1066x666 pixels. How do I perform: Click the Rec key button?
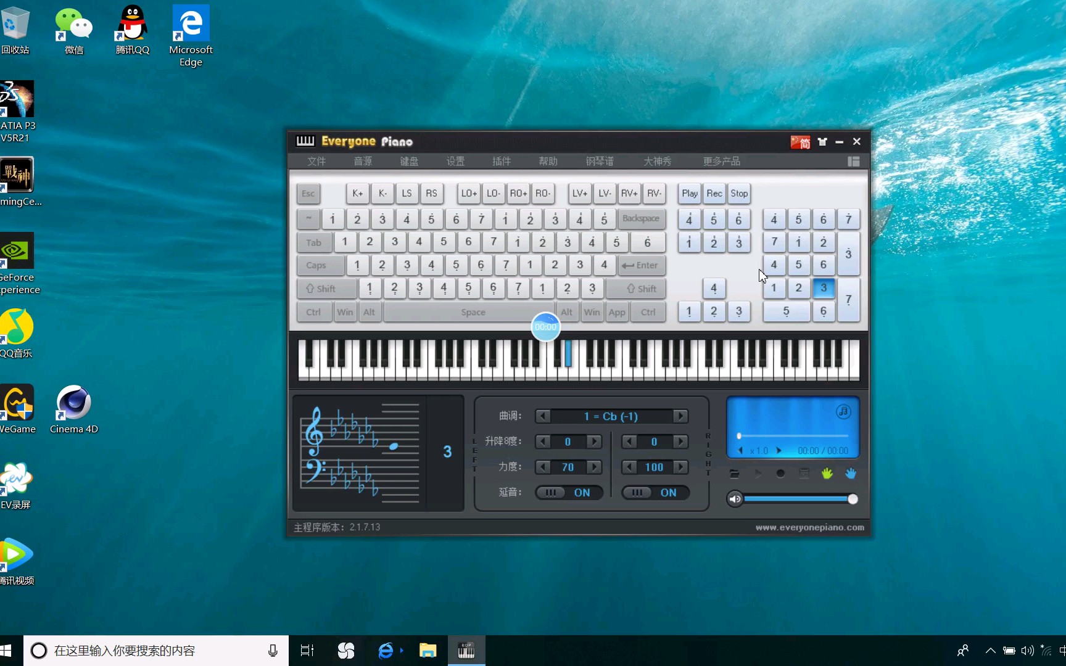click(x=714, y=194)
